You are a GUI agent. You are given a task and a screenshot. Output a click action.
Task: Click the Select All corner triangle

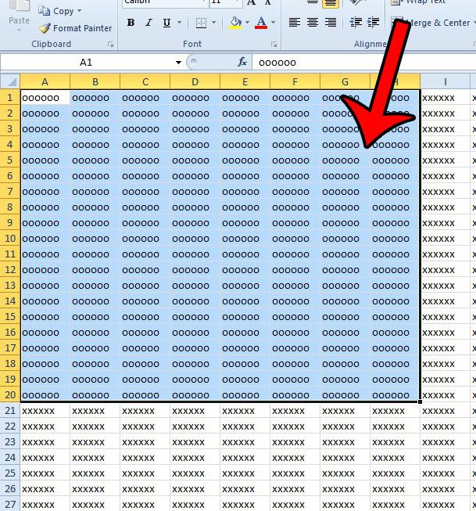click(12, 81)
